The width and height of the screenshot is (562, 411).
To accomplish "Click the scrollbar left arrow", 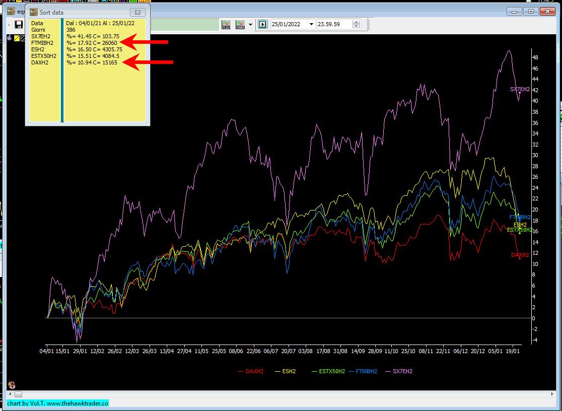I will click(9, 394).
